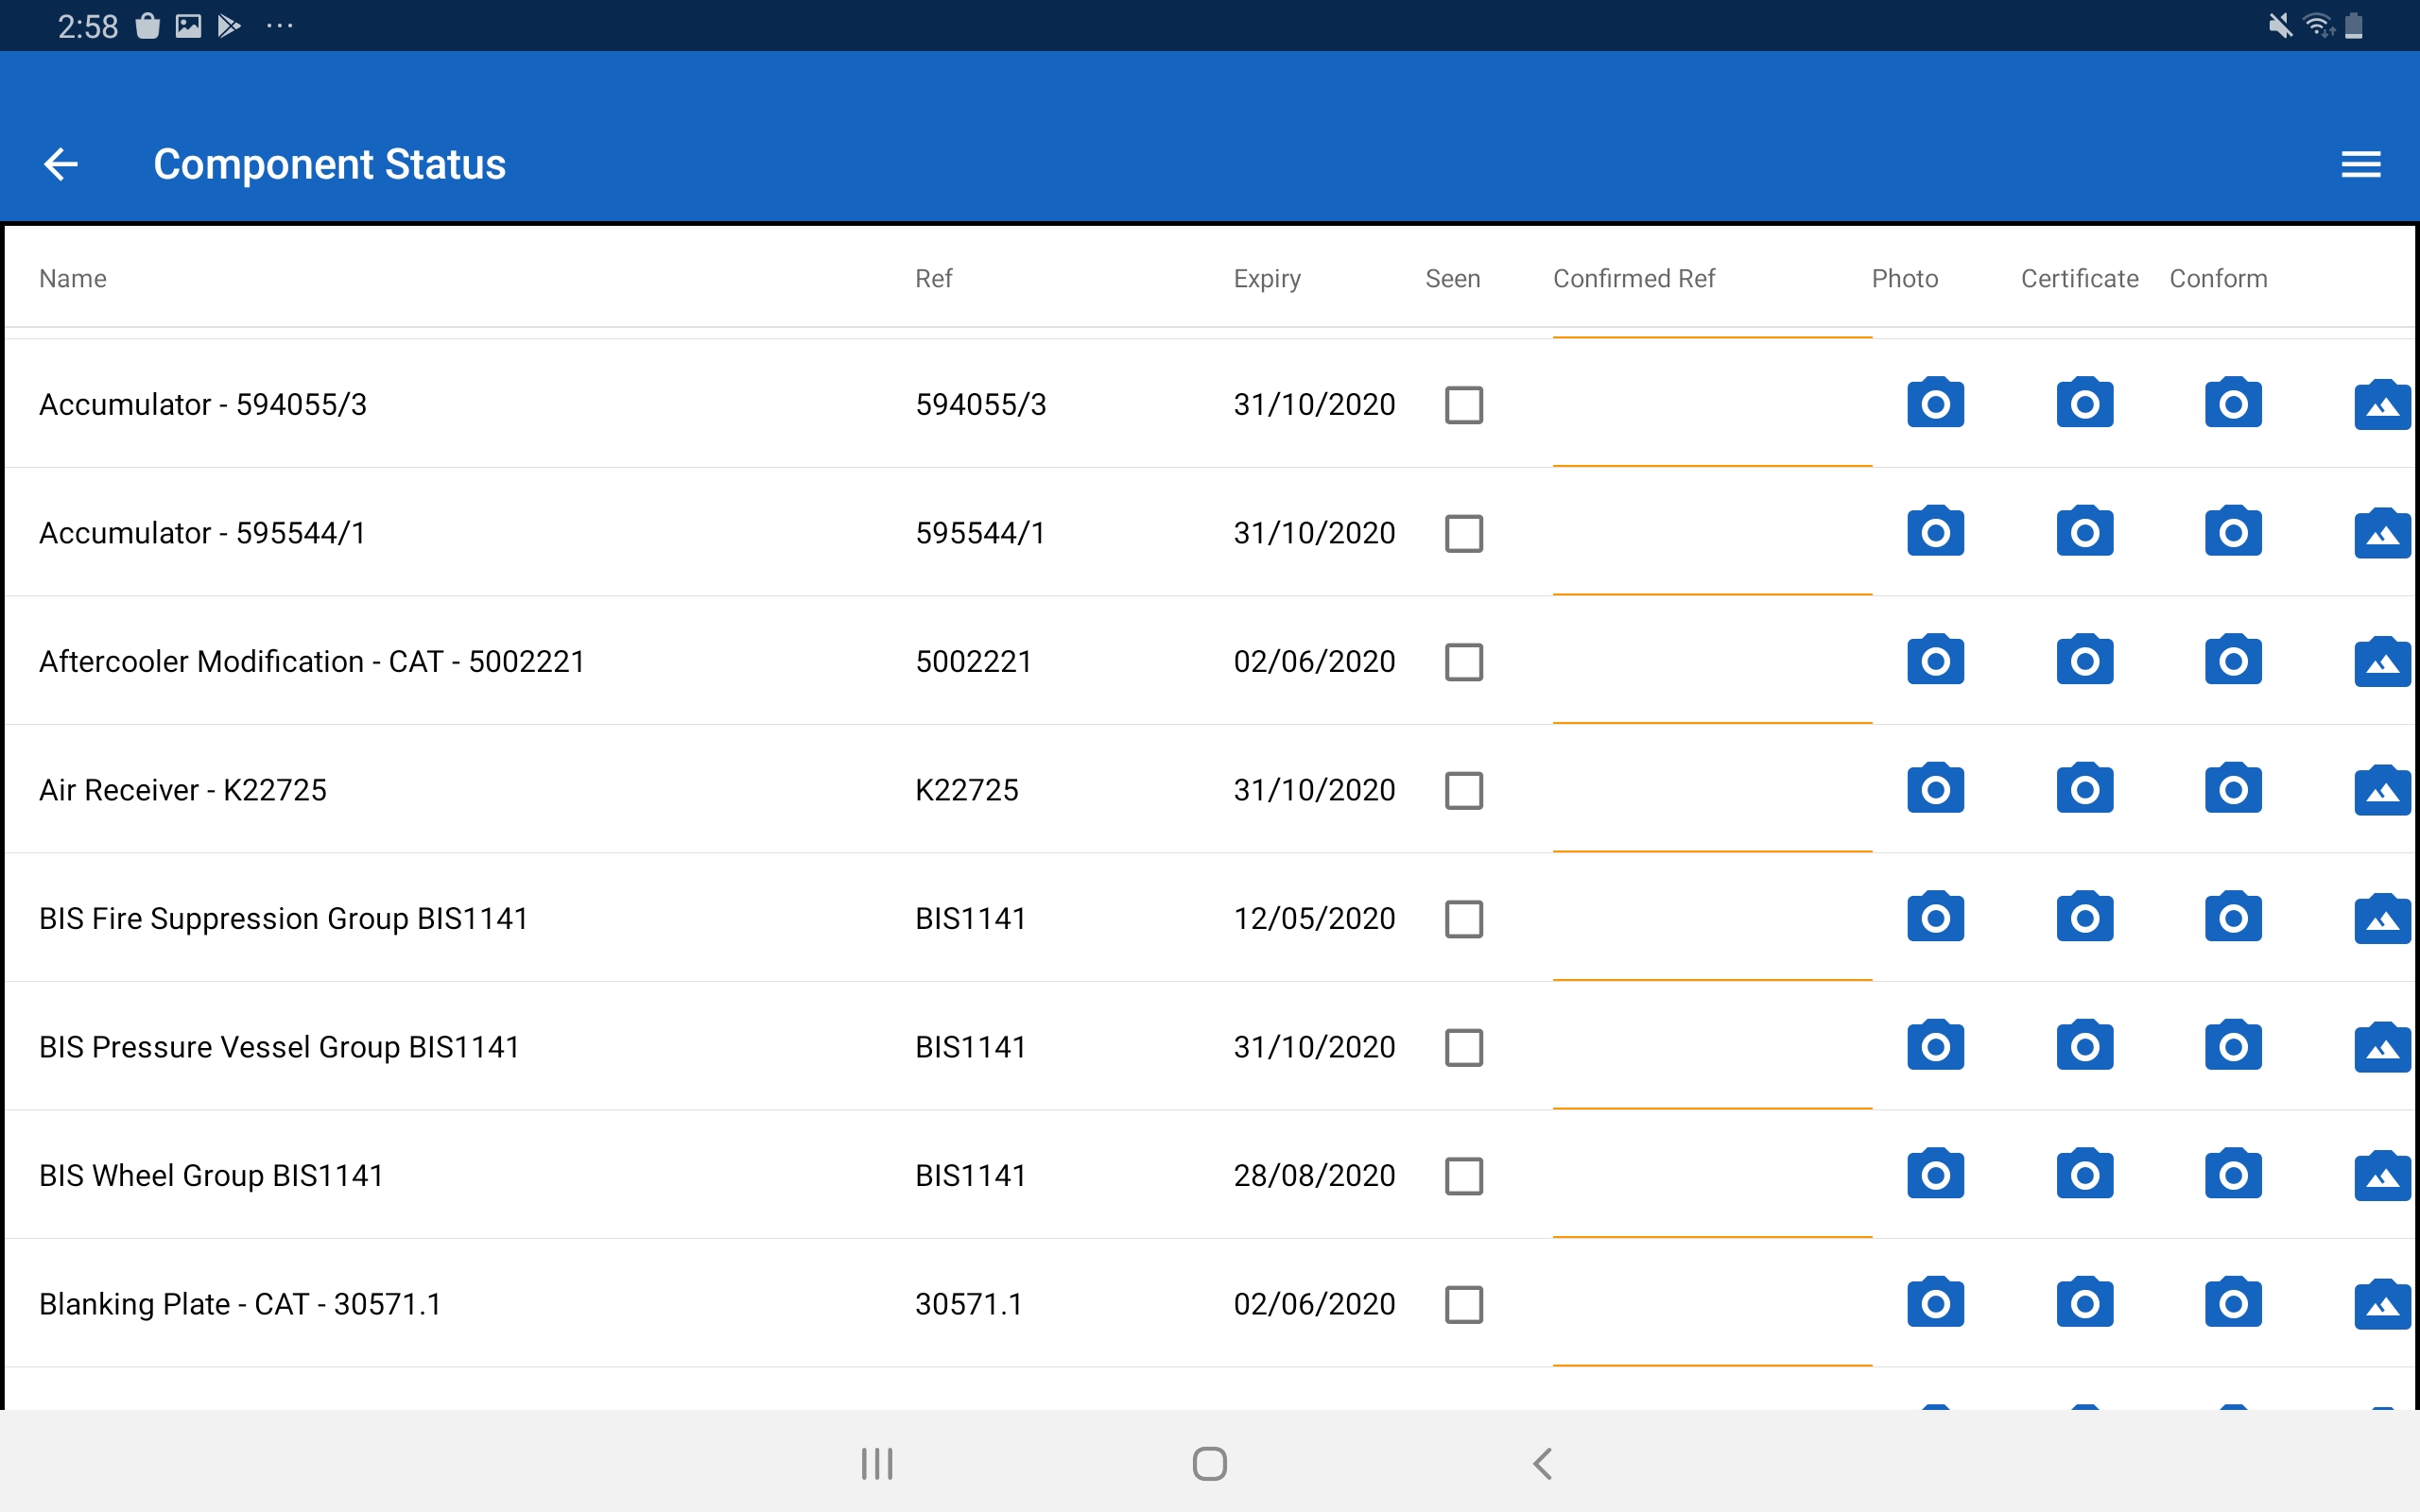2420x1512 pixels.
Task: Go back with the header arrow
Action: tap(61, 164)
